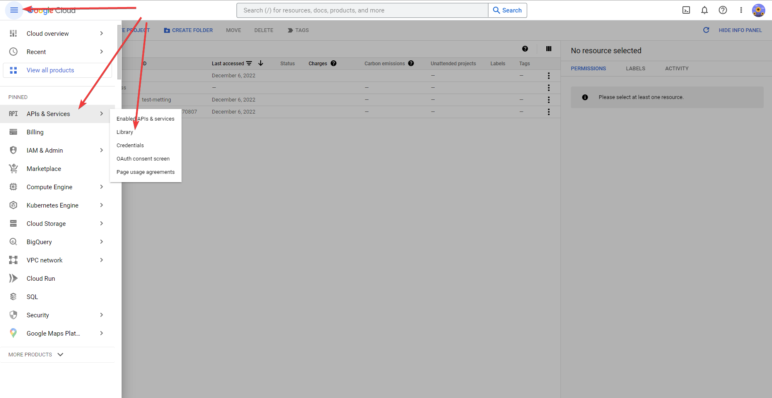
Task: Click the test-metting project ID cell
Action: point(157,100)
